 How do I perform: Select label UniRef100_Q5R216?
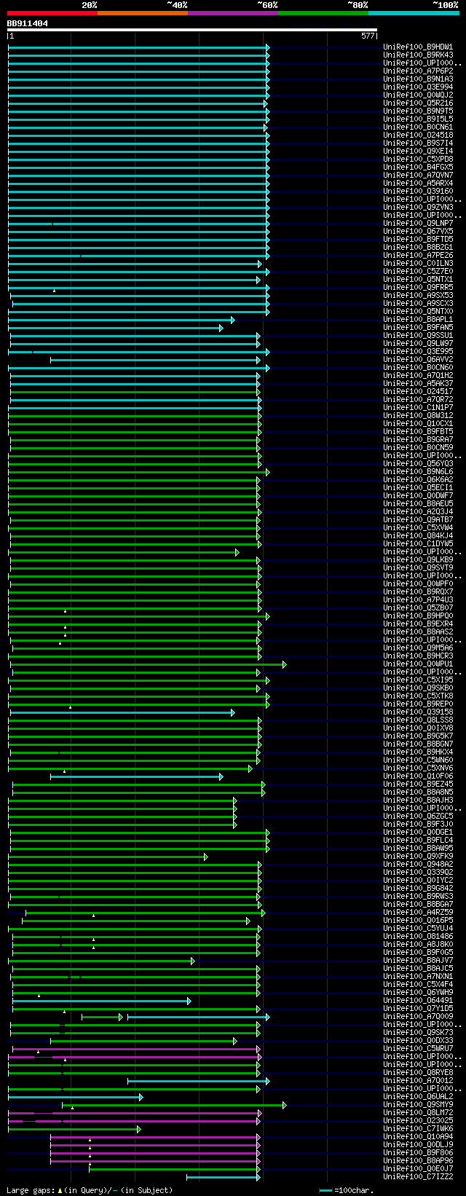(418, 103)
